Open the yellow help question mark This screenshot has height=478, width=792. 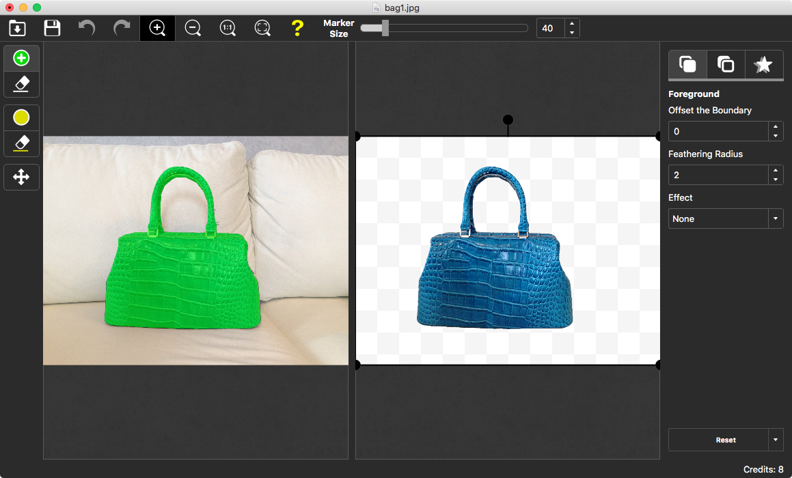(x=297, y=28)
